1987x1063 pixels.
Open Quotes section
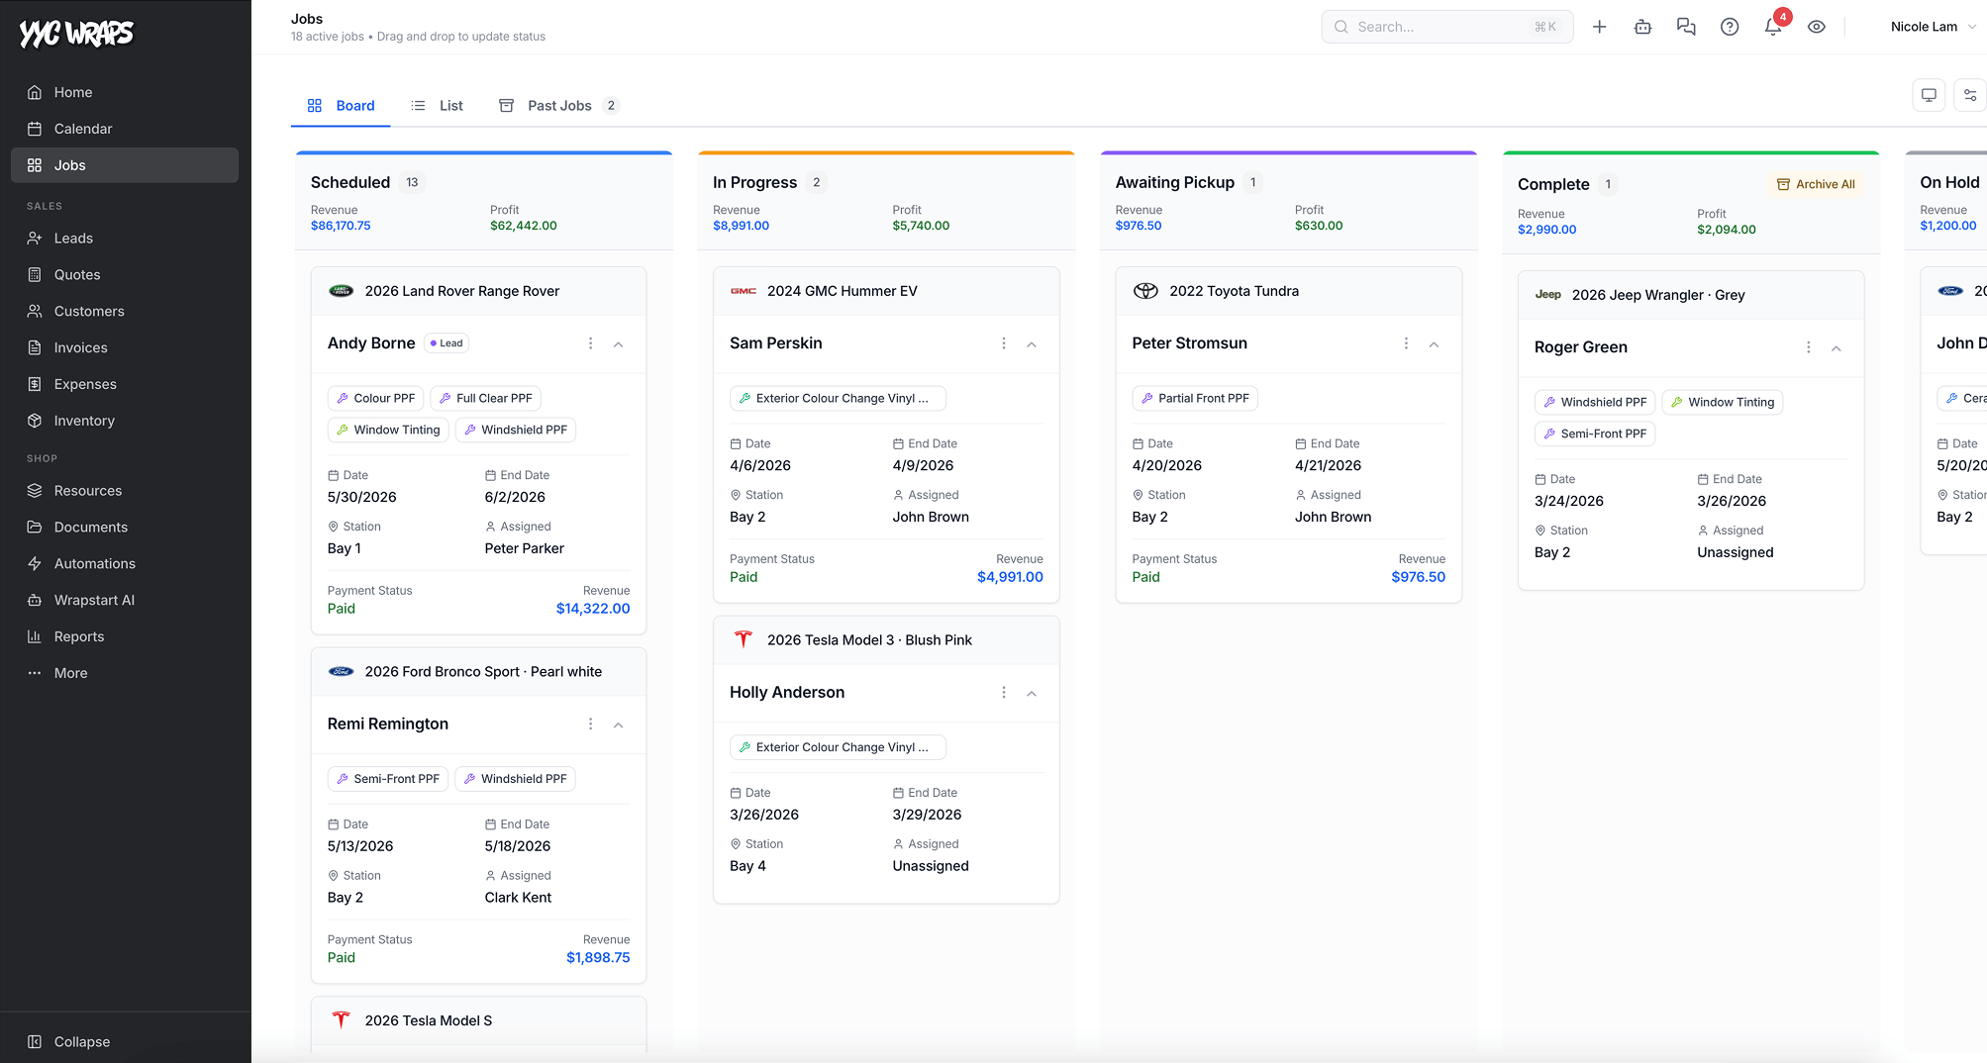[x=125, y=275]
